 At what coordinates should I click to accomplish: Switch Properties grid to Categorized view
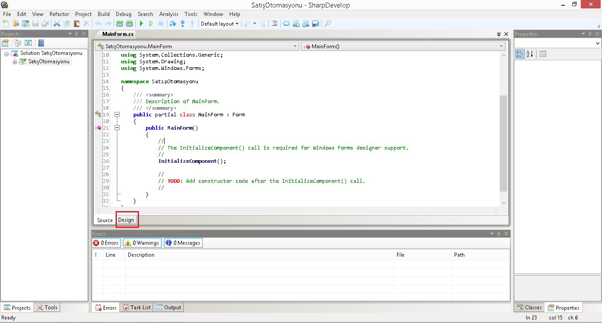coord(520,54)
